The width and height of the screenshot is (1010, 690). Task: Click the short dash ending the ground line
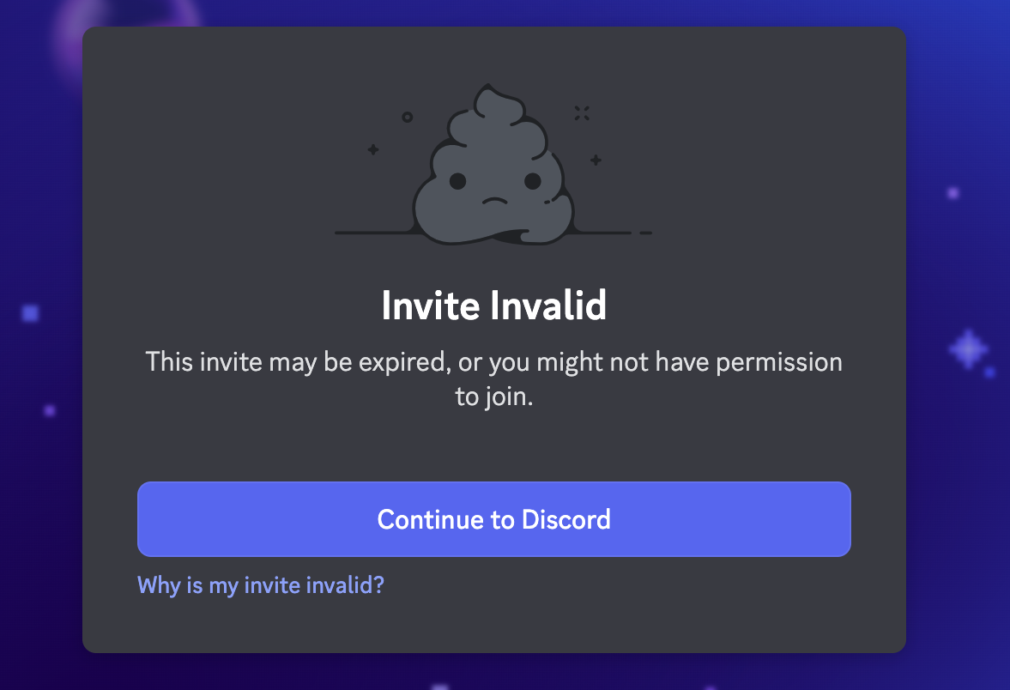pos(646,233)
